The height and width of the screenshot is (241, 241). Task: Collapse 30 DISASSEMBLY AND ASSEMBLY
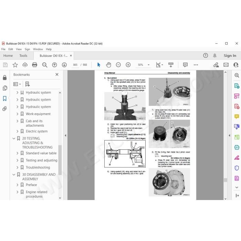pyautogui.click(x=14, y=175)
